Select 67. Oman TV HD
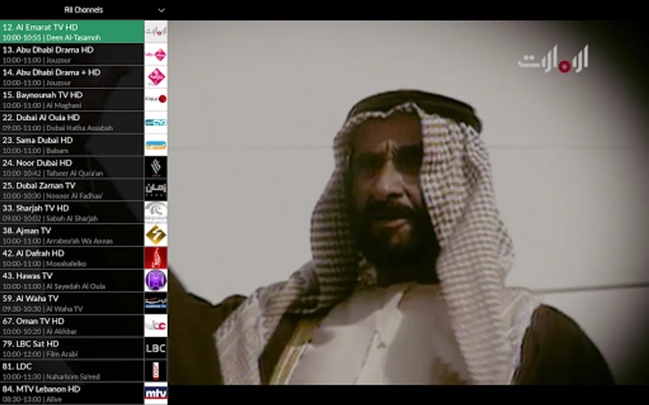Screen dimensions: 649x405 tap(72, 326)
